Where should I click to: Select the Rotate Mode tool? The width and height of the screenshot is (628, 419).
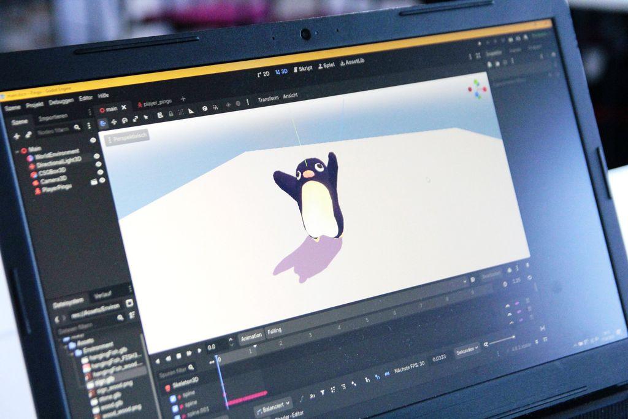click(124, 121)
